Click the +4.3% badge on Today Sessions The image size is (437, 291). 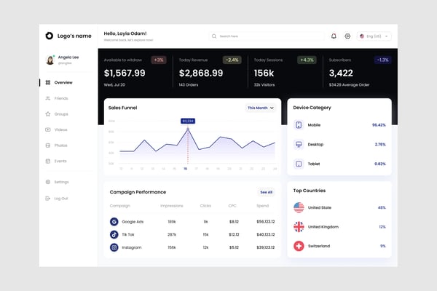pos(307,60)
